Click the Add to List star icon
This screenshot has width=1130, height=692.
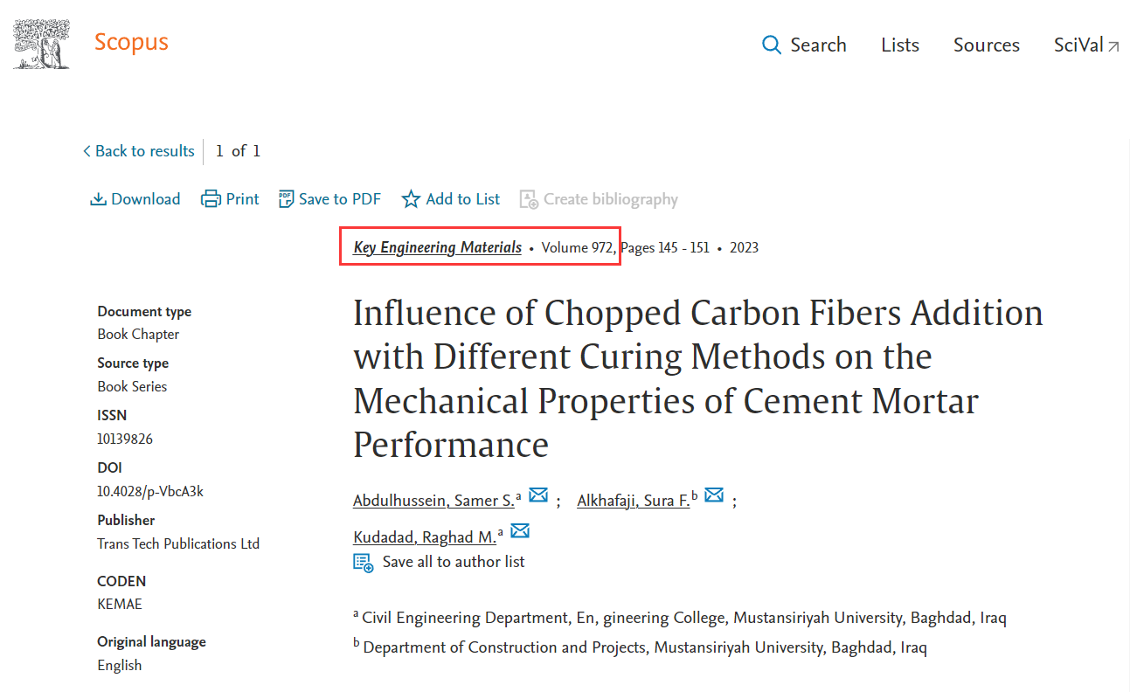[411, 199]
